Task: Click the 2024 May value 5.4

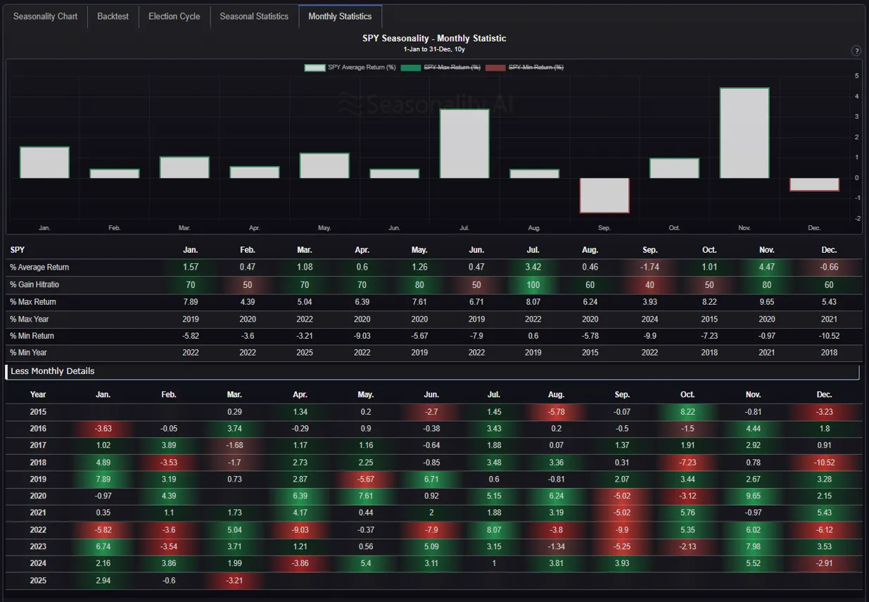Action: click(x=364, y=564)
